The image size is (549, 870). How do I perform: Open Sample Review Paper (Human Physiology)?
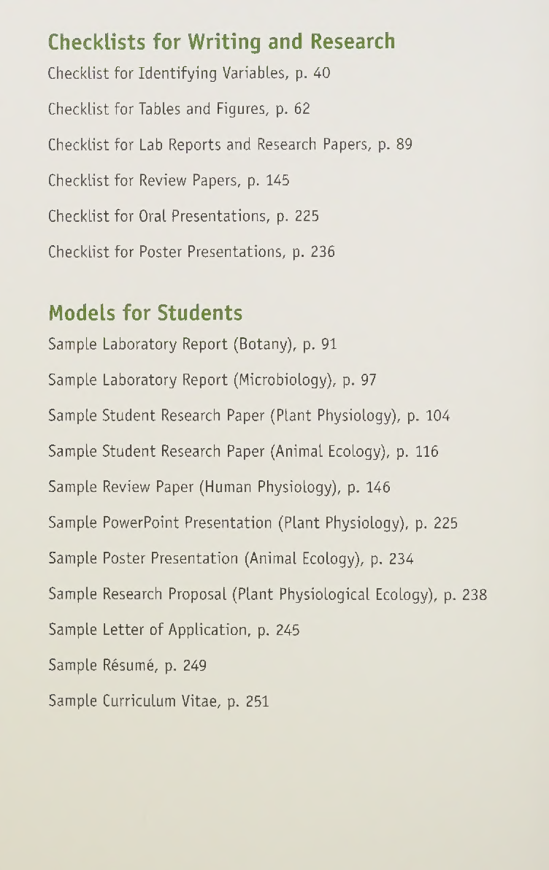coord(219,487)
